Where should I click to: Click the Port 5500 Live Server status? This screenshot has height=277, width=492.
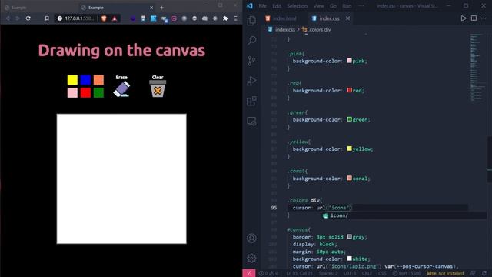(407, 273)
